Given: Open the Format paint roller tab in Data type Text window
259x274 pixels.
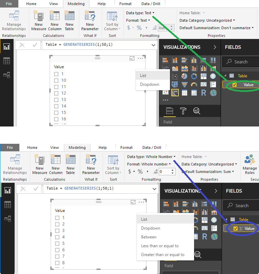Looking at the screenshot, I should pos(183,111).
